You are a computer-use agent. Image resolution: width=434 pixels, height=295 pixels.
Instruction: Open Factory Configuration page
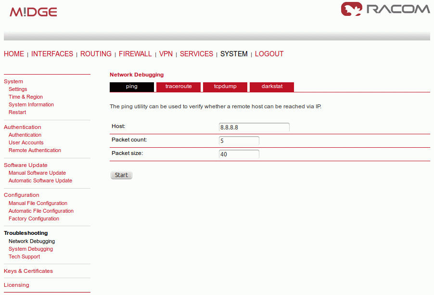34,218
